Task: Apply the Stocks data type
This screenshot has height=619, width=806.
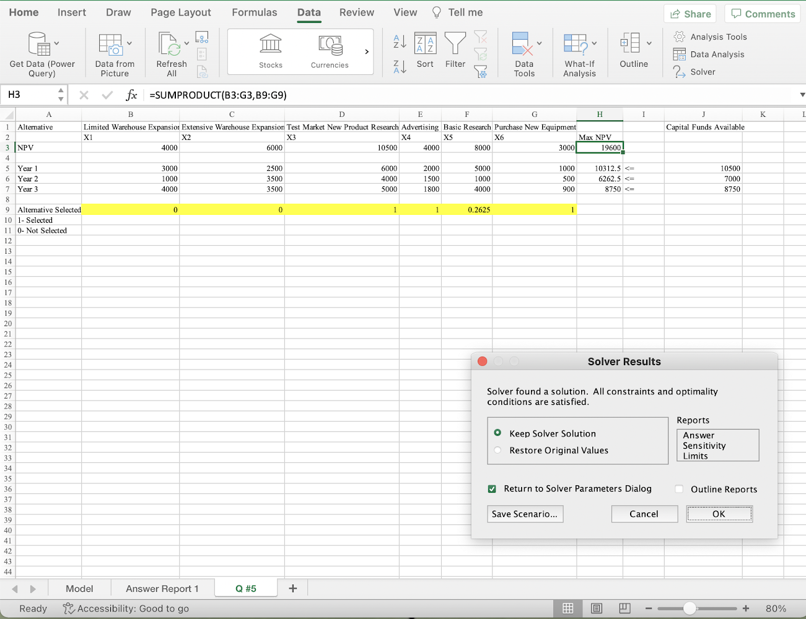Action: pos(271,51)
